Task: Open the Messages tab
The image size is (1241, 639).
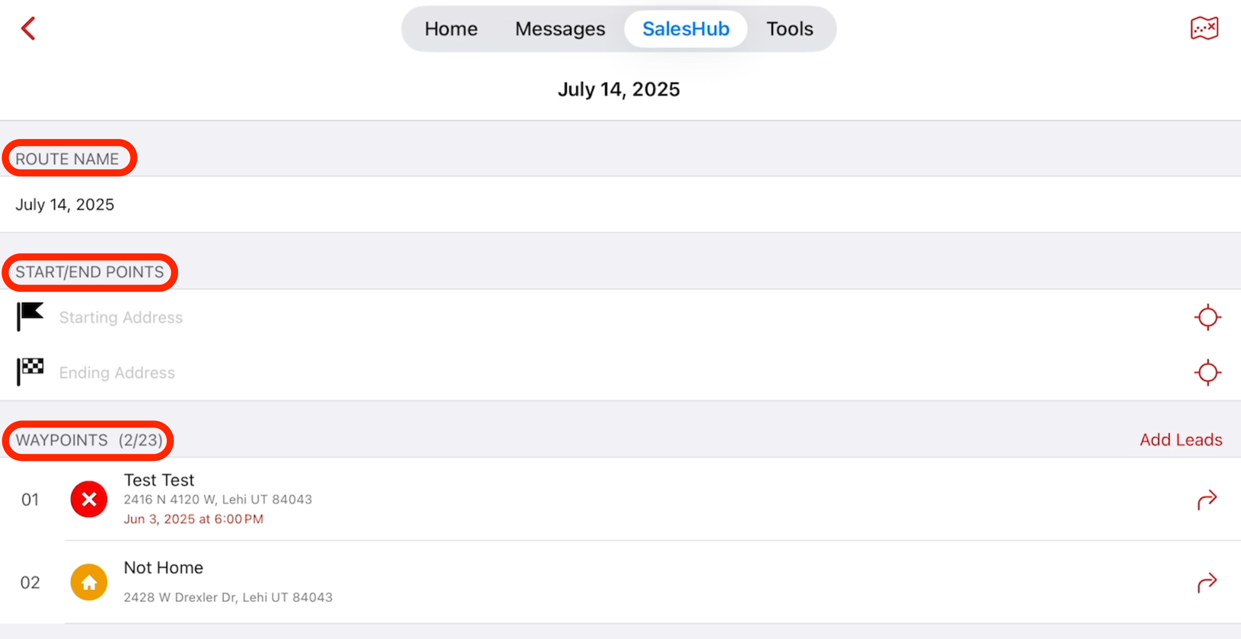Action: tap(560, 29)
